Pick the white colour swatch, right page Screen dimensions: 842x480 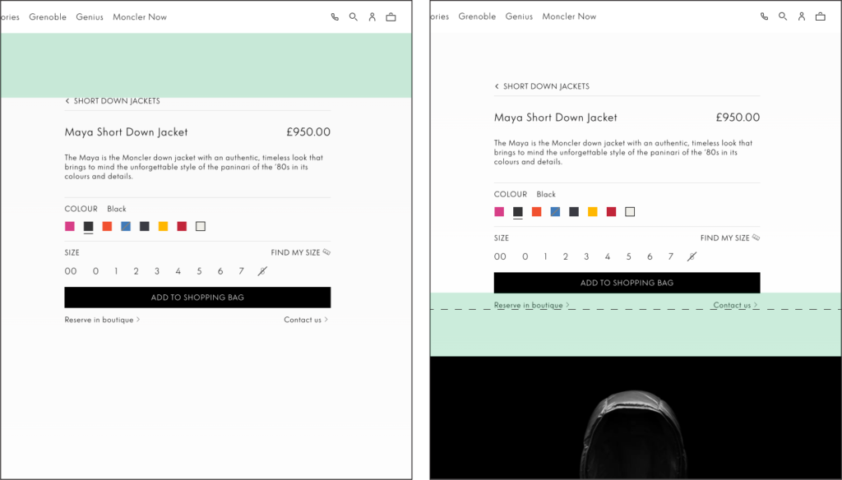click(630, 211)
